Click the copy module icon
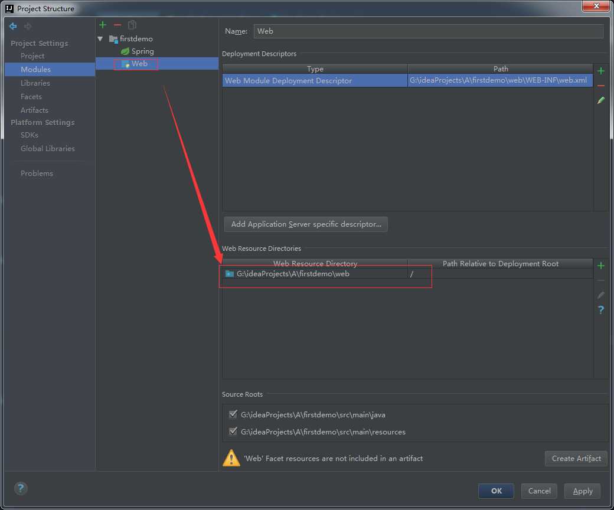Viewport: 614px width, 510px height. click(x=132, y=25)
